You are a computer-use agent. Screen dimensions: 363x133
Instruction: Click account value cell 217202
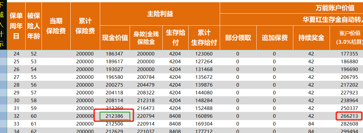[349, 85]
